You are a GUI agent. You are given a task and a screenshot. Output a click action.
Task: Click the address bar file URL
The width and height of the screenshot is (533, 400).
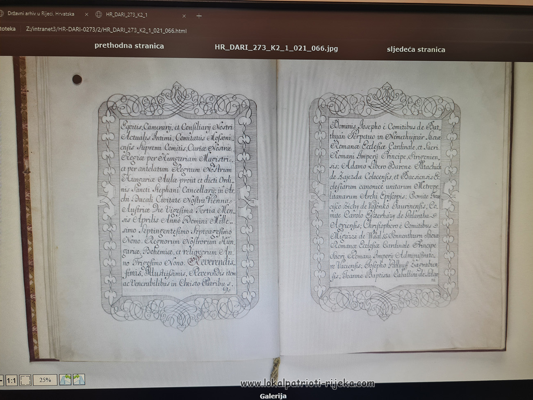pos(106,31)
